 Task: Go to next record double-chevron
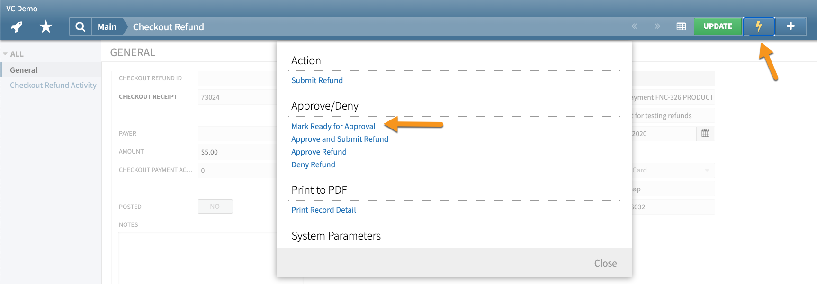point(657,26)
